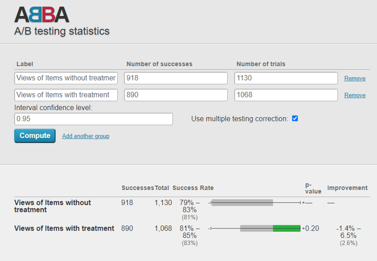Click successes field containing 918

[x=175, y=78]
